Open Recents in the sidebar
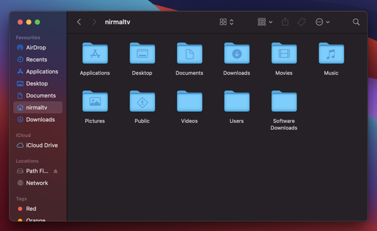The image size is (377, 231). click(38, 60)
